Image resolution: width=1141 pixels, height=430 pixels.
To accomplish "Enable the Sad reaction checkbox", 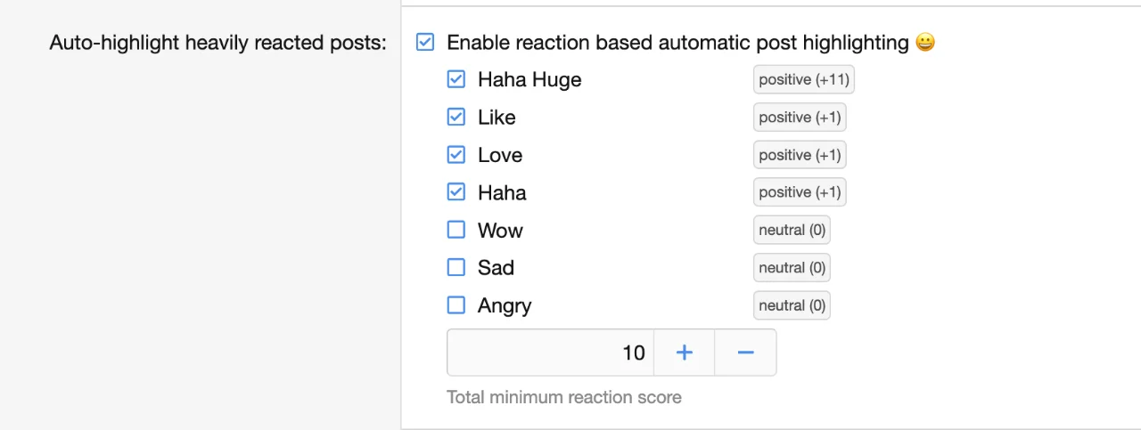I will point(456,267).
